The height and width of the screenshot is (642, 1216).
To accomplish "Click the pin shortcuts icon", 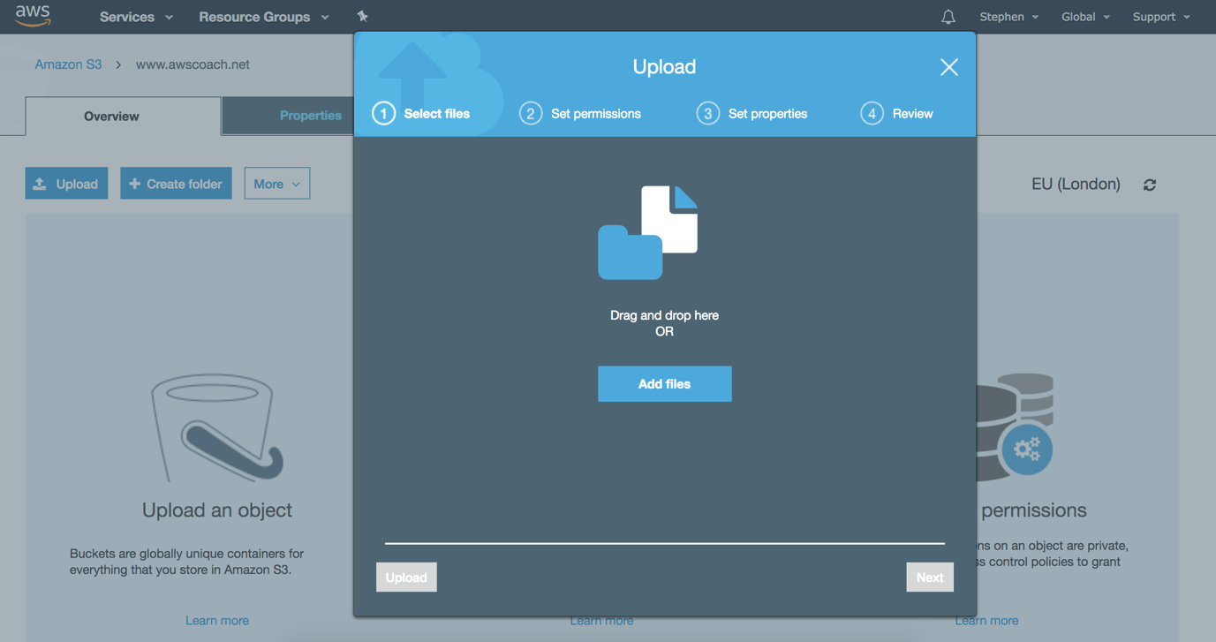I will [362, 16].
